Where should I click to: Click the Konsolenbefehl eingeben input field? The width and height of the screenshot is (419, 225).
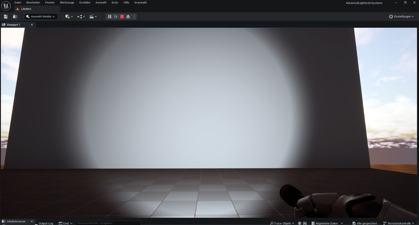point(108,223)
